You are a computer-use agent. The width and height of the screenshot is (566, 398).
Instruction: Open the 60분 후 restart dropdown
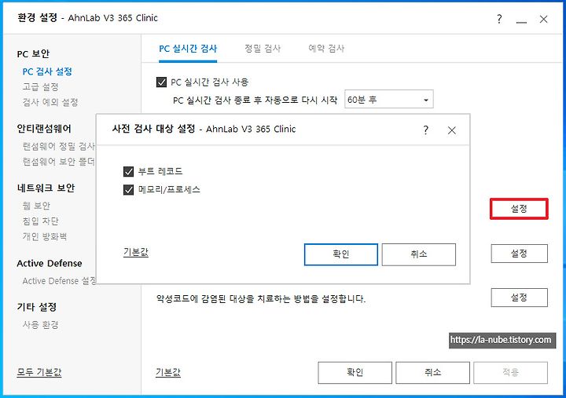(389, 100)
